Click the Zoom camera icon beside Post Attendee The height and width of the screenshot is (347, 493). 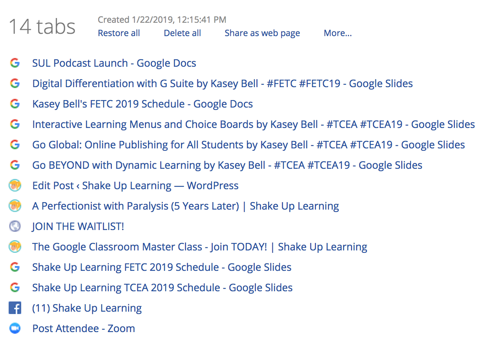[15, 328]
